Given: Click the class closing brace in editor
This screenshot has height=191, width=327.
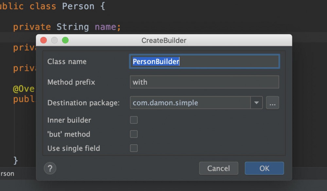Looking at the screenshot, I should (x=16, y=160).
